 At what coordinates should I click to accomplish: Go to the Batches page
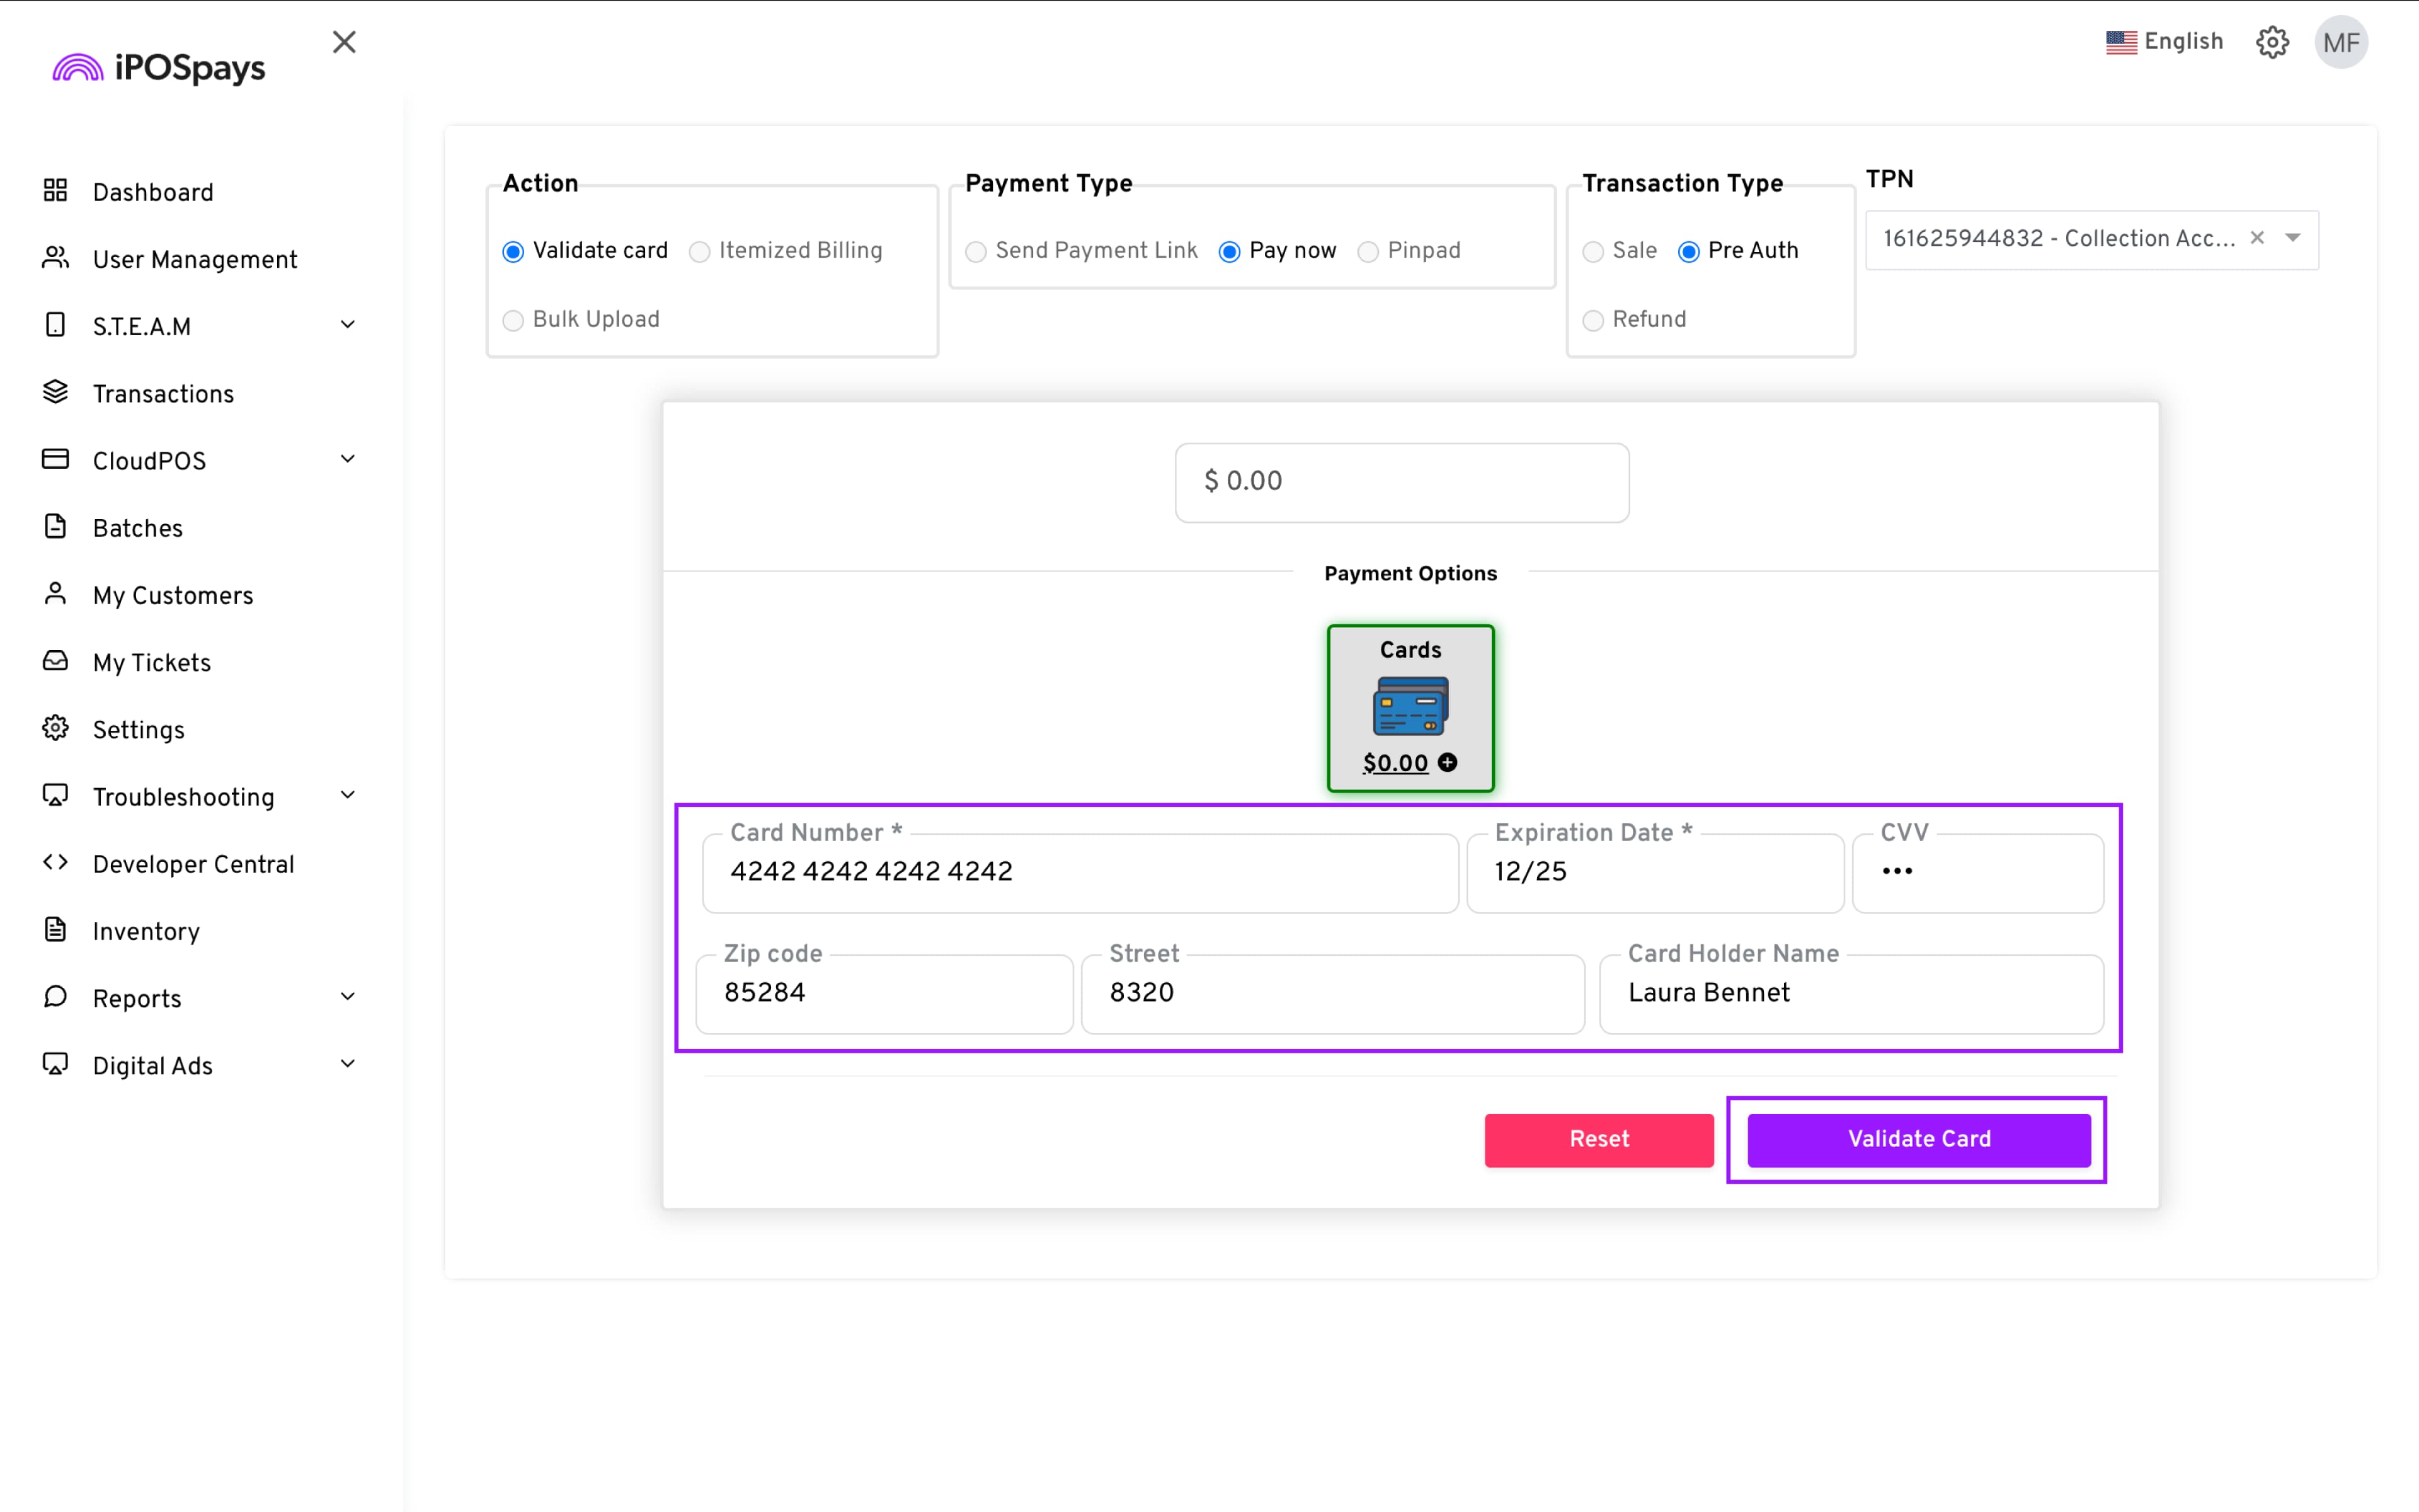(138, 528)
